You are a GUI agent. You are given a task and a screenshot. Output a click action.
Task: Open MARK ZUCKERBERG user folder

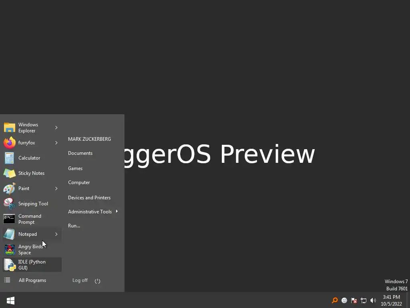click(x=89, y=139)
